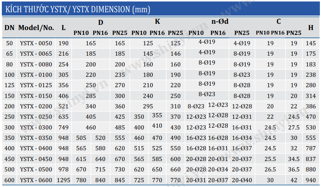Select the L column header

click(64, 27)
